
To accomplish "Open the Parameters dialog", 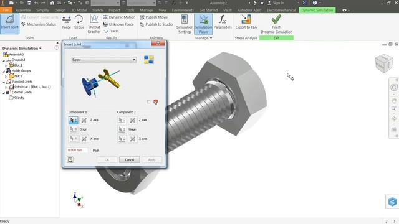I will pos(223,22).
